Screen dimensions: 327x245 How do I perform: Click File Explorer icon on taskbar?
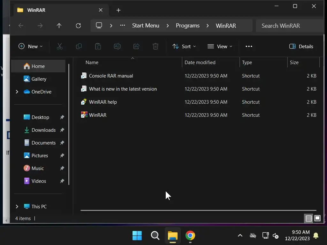pyautogui.click(x=173, y=236)
